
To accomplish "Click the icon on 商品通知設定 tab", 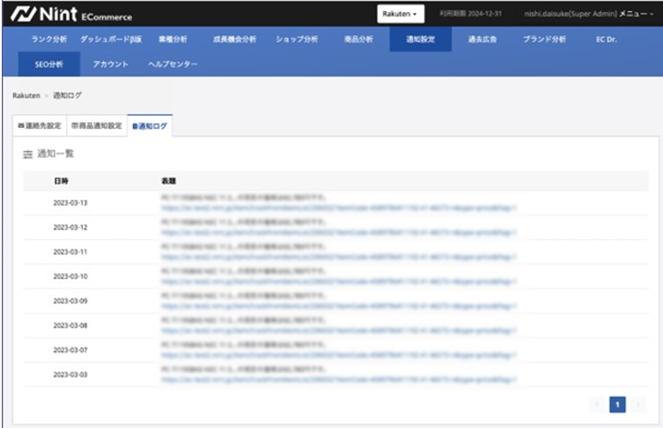I will 74,126.
